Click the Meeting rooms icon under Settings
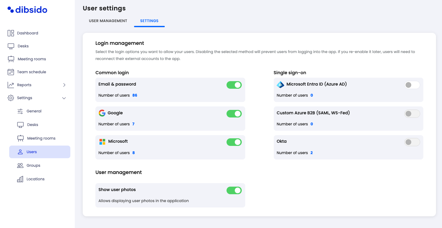 point(20,138)
